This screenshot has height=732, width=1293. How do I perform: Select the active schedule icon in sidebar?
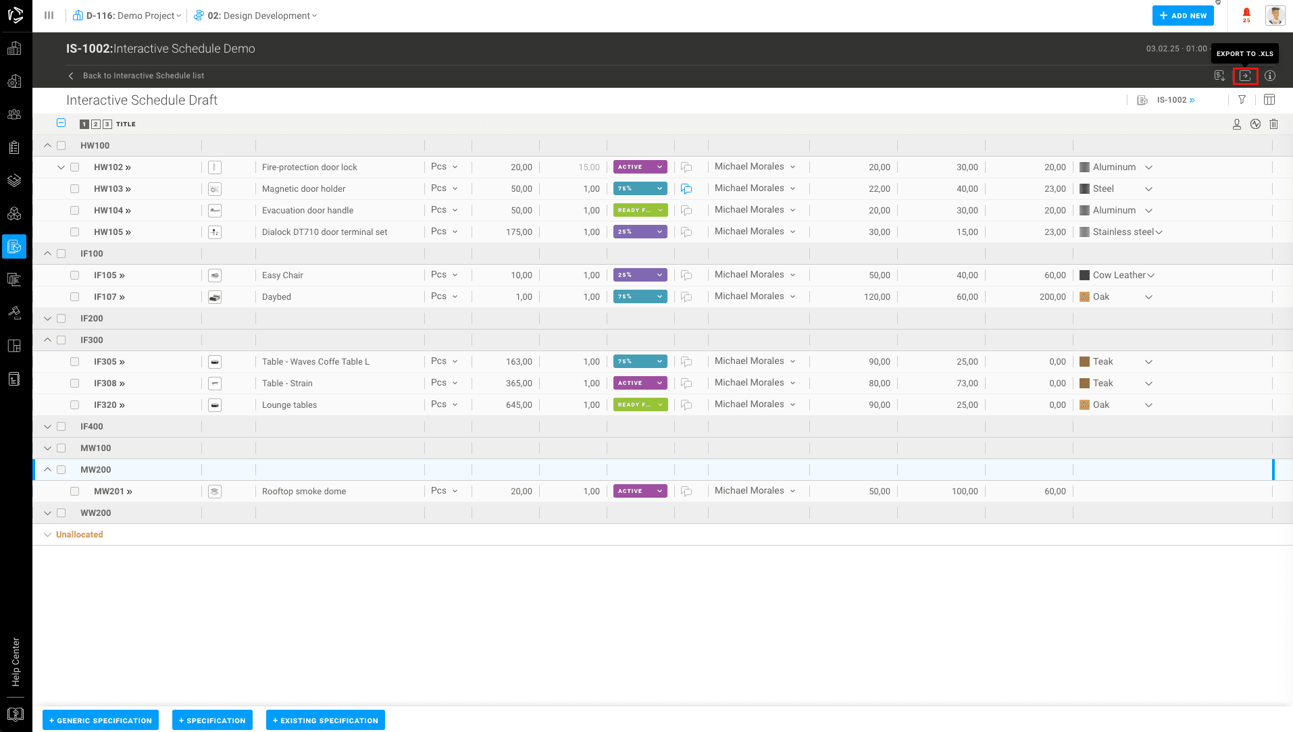(14, 246)
